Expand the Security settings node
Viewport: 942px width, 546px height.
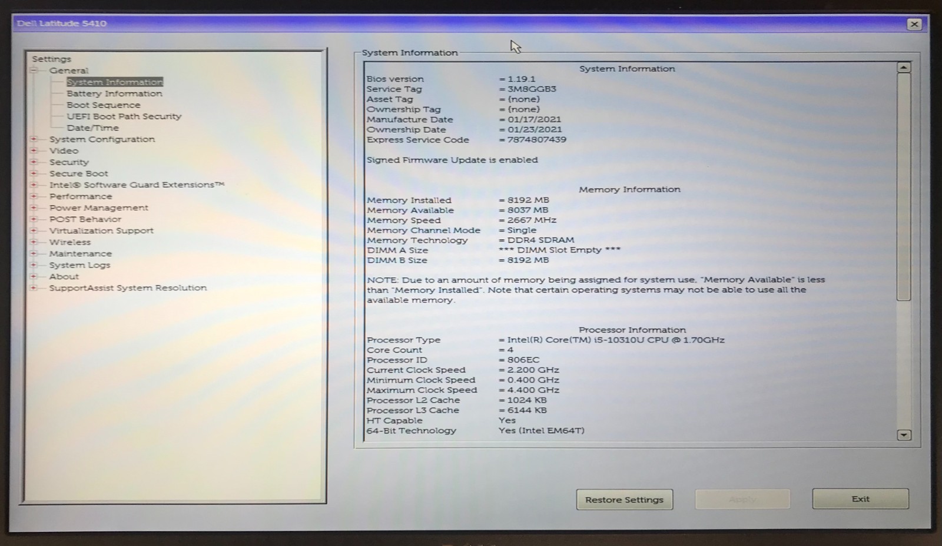coord(34,162)
